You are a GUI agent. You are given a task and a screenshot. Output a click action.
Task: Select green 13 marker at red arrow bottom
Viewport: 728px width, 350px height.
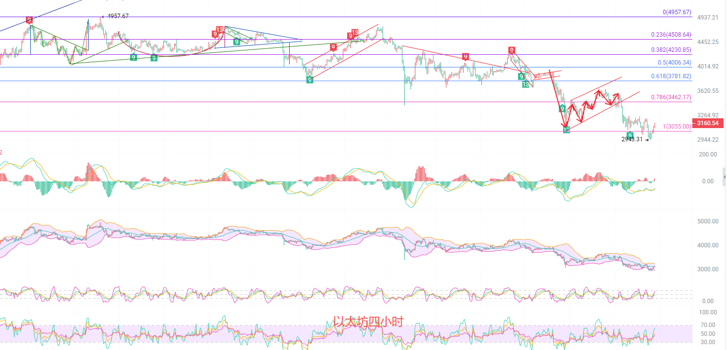coord(566,130)
